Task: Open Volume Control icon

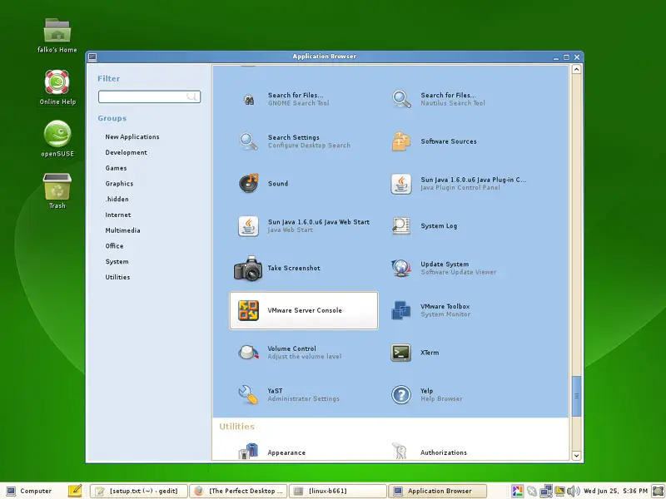Action: [248, 353]
